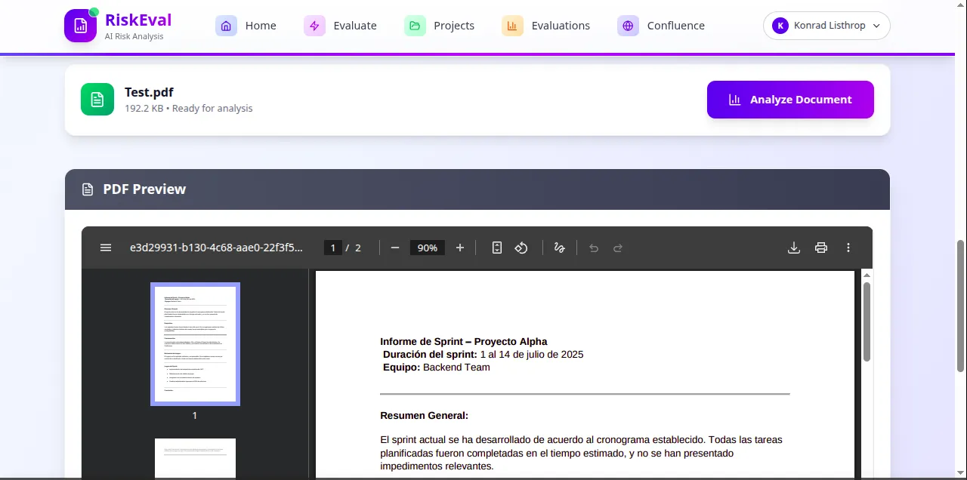Select the annotation drawing tool
Viewport: 967px width, 480px height.
(560, 248)
